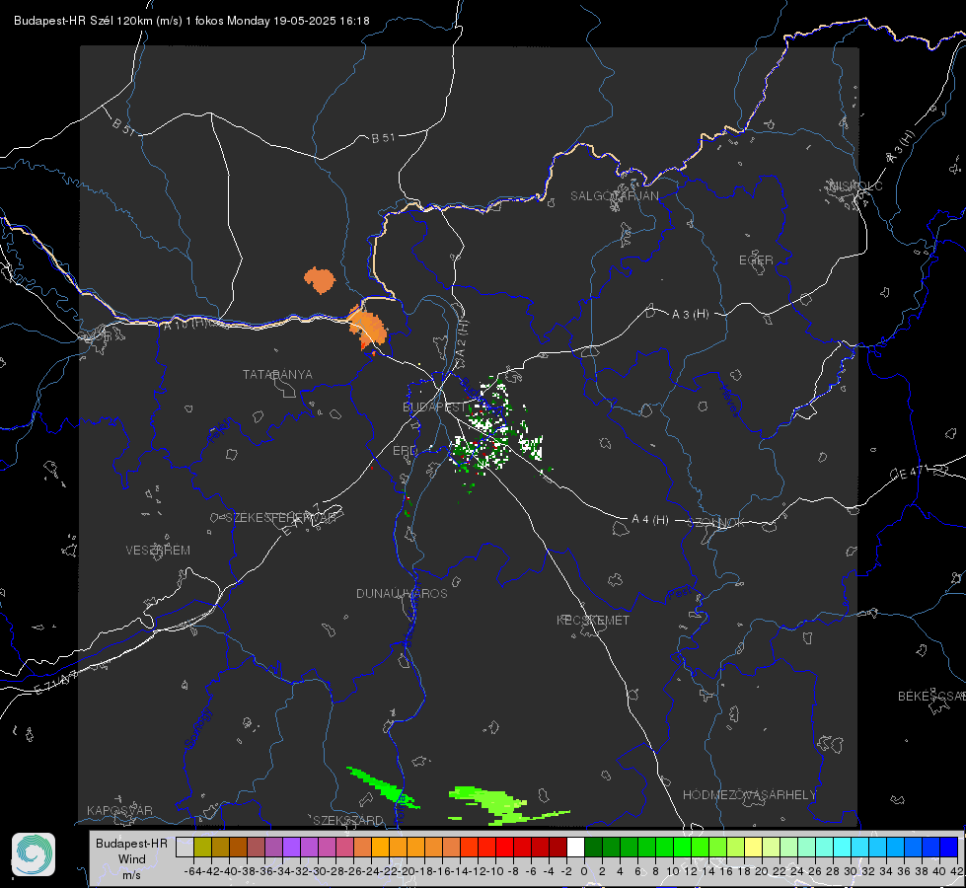Click the 'B 51' road label at top center

383,138
